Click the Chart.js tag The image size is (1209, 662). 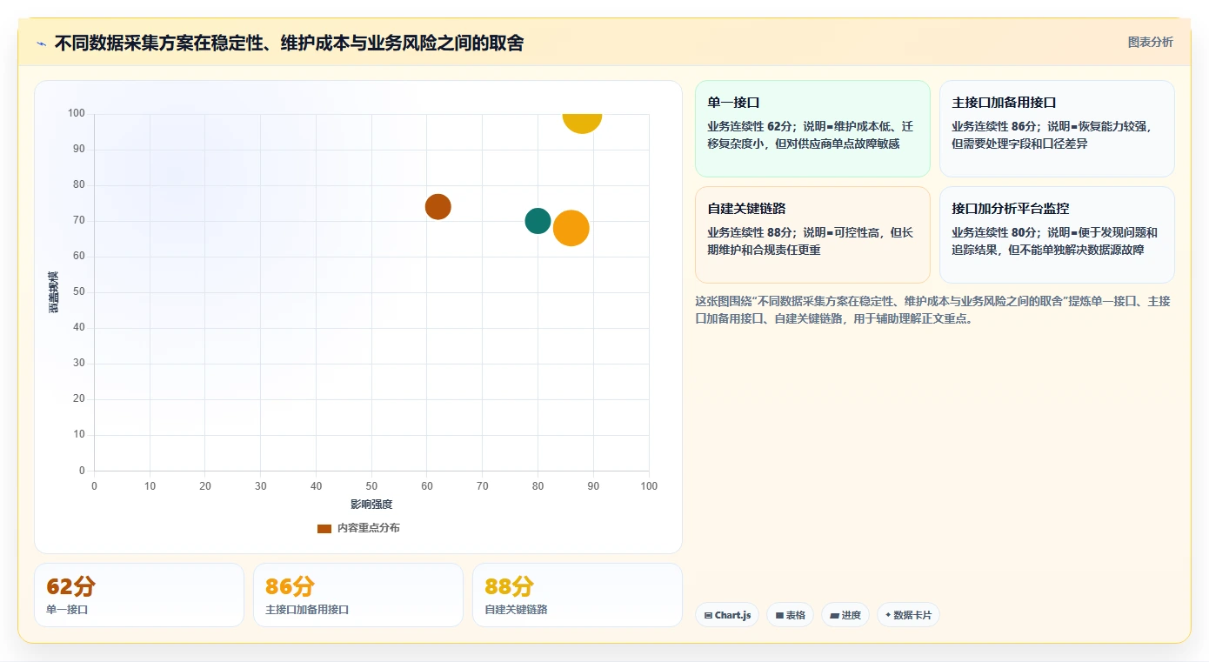point(727,615)
